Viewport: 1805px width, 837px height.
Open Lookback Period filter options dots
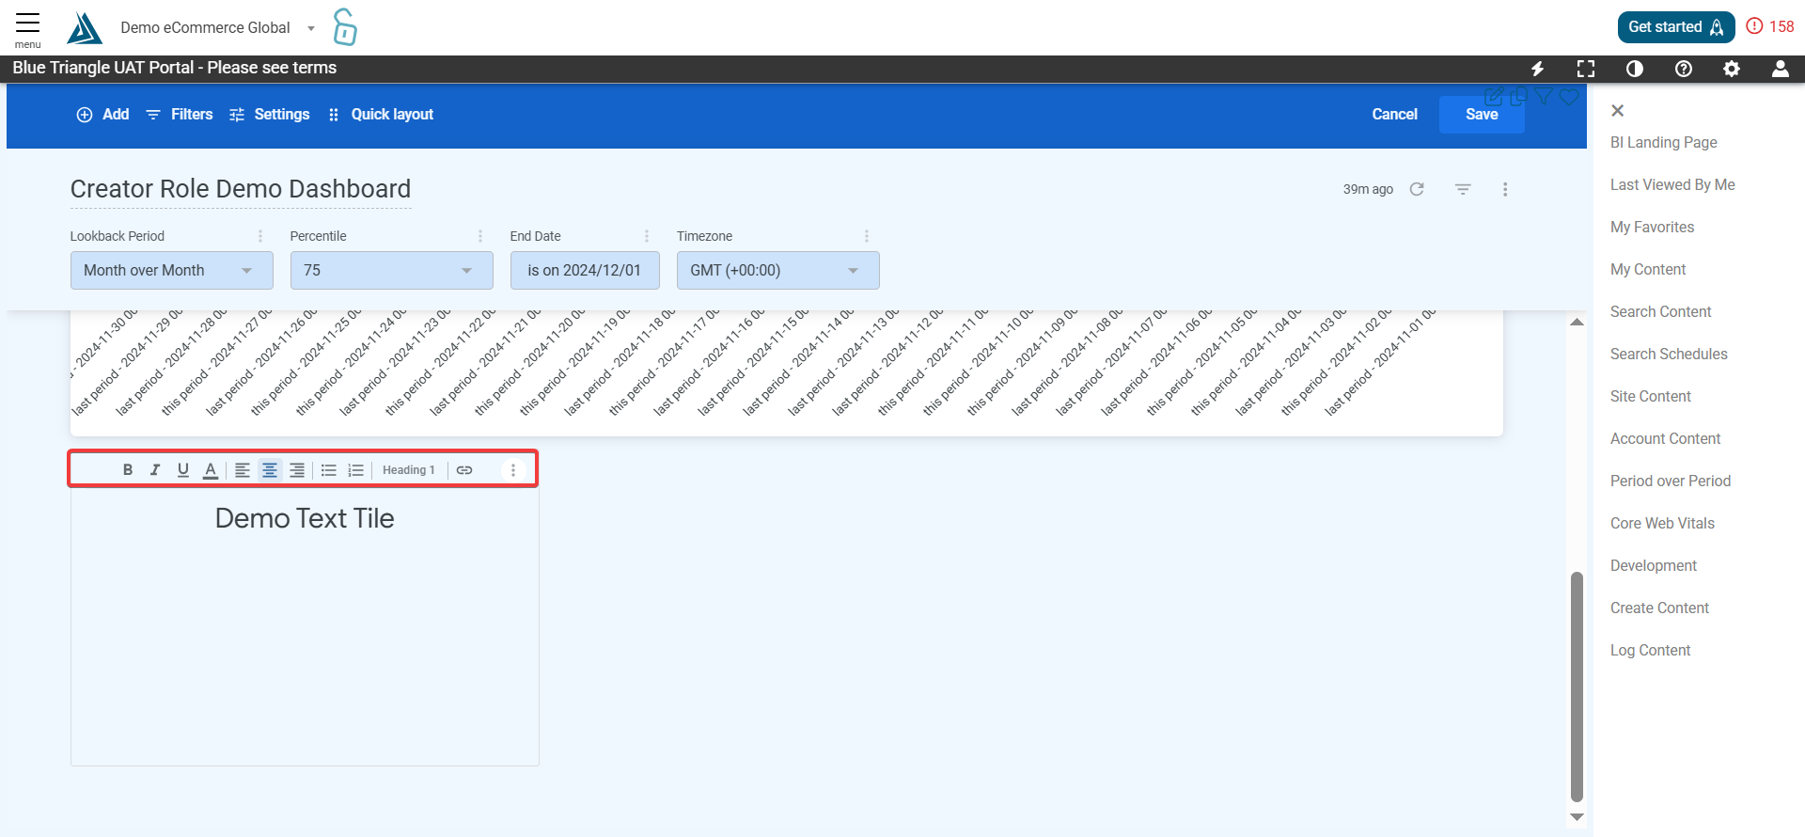[x=260, y=236]
